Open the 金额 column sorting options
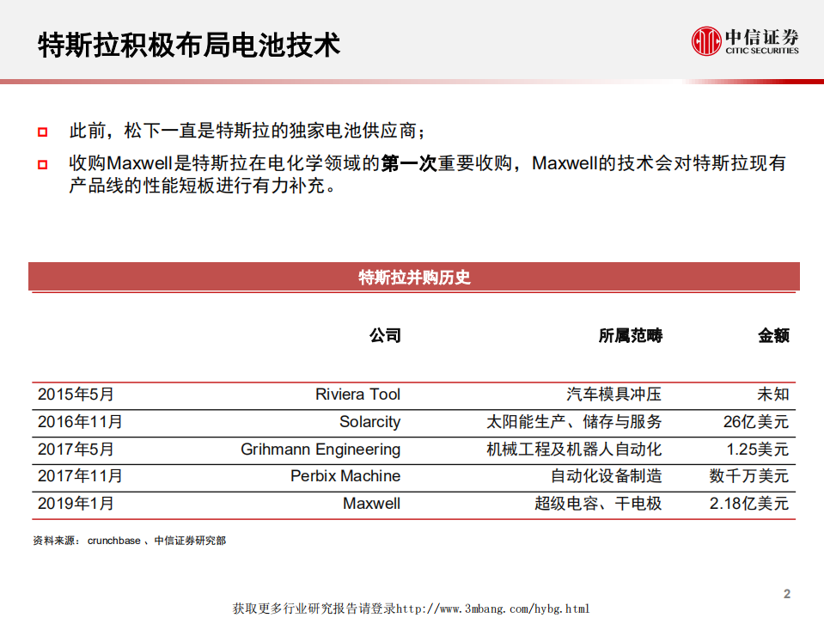 pyautogui.click(x=772, y=335)
